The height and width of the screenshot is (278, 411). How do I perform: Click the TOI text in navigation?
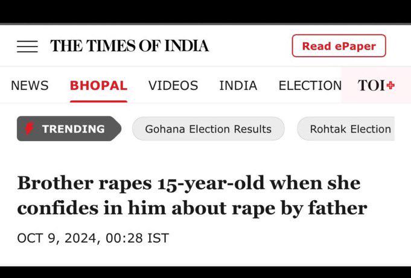point(372,86)
